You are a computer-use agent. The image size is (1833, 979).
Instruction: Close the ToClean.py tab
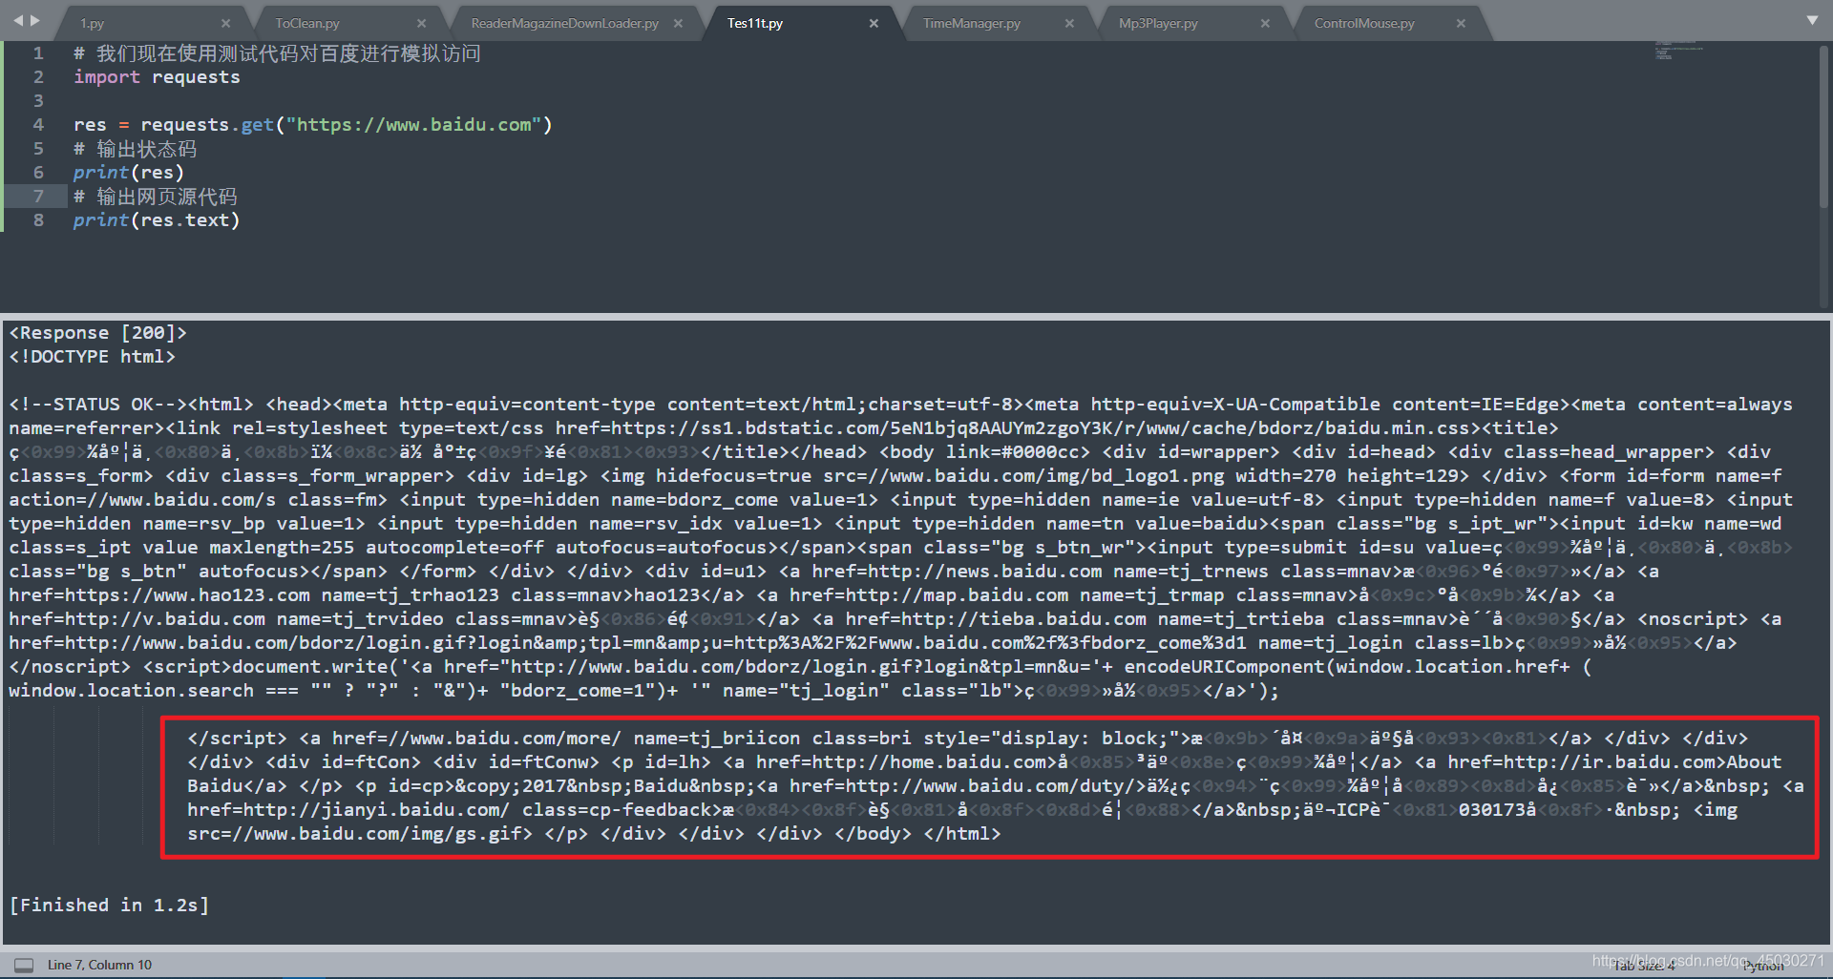tap(421, 23)
